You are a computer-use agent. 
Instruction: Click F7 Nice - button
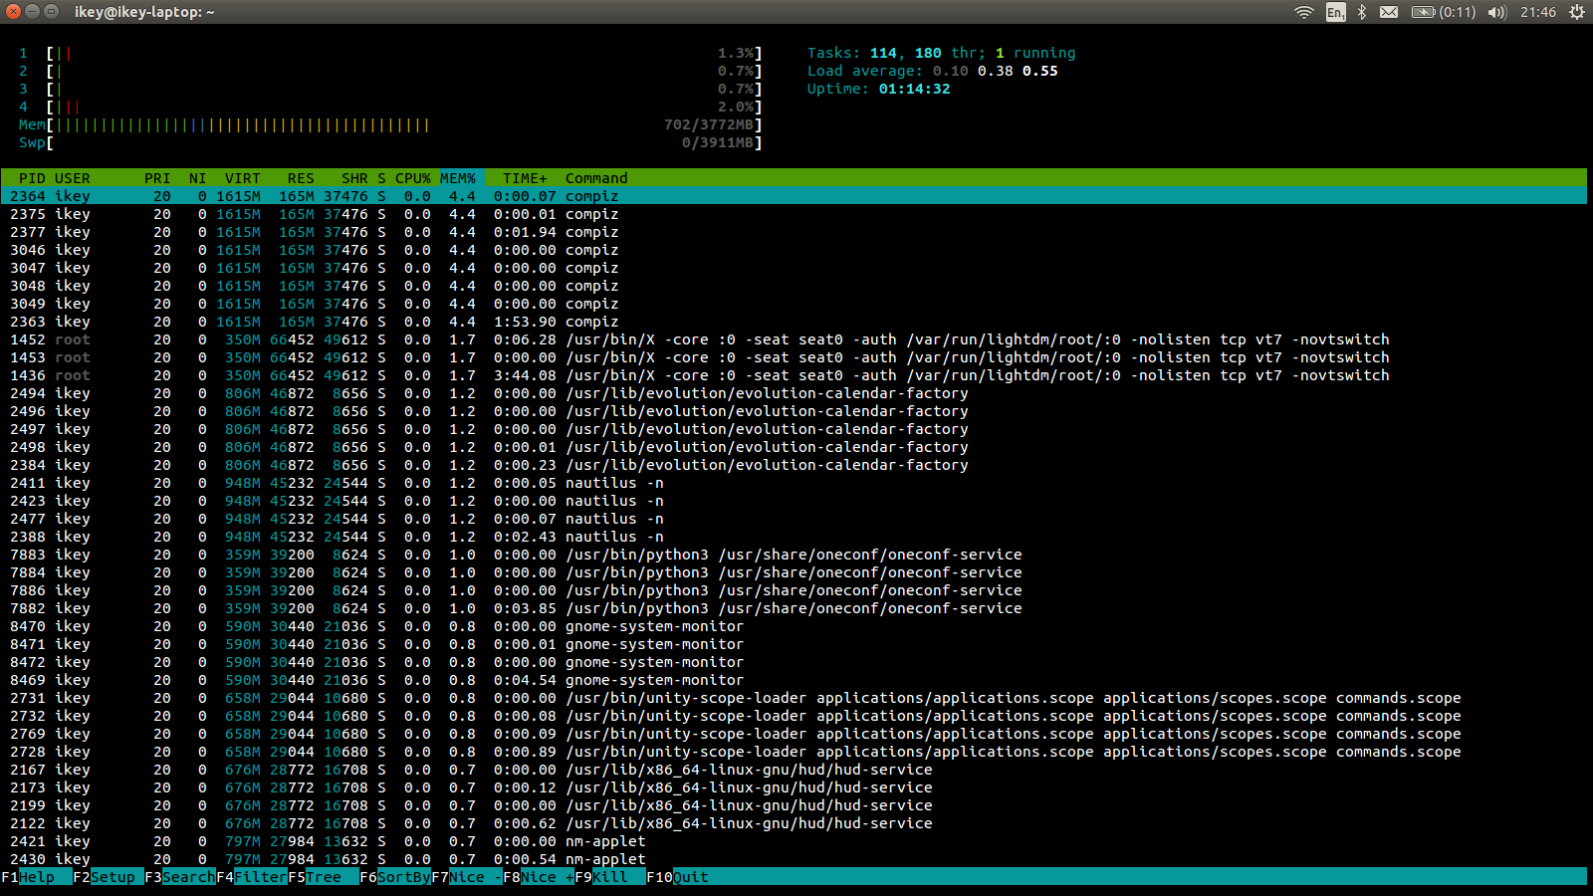[x=467, y=877]
